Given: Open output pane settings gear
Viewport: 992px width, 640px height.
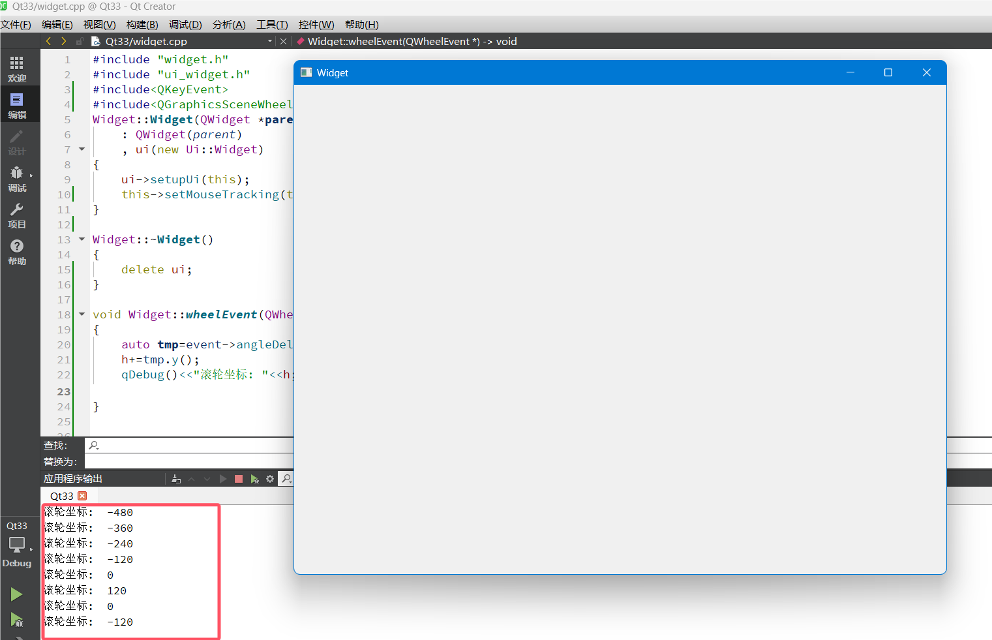Looking at the screenshot, I should 270,479.
